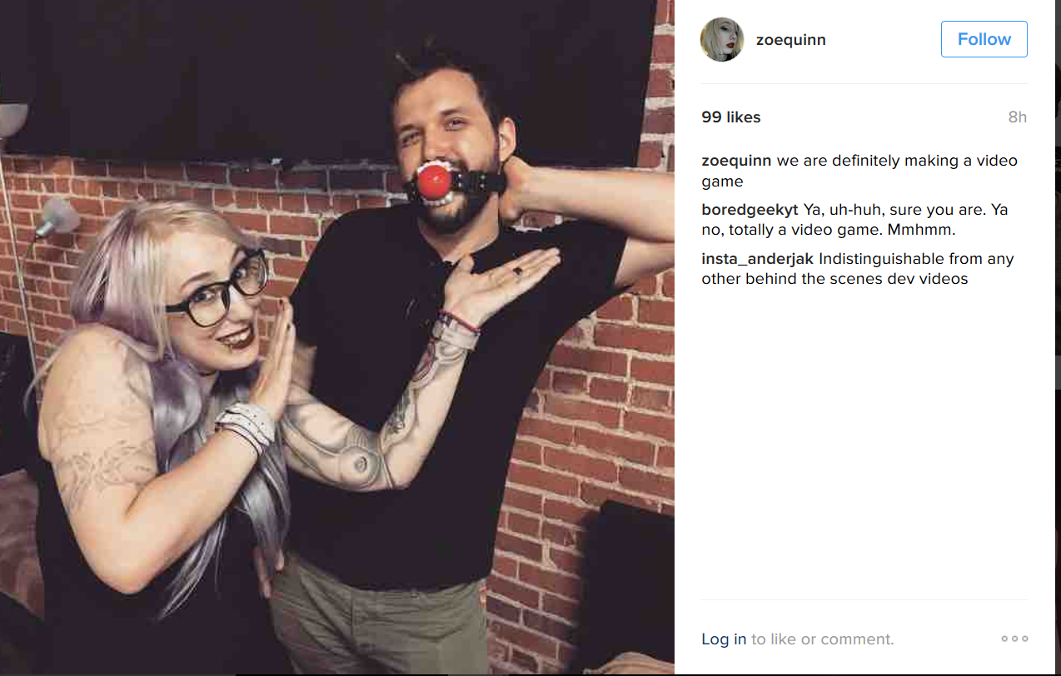Visit insta_anderjak commenter profile
Image resolution: width=1061 pixels, height=676 pixels.
click(x=757, y=259)
